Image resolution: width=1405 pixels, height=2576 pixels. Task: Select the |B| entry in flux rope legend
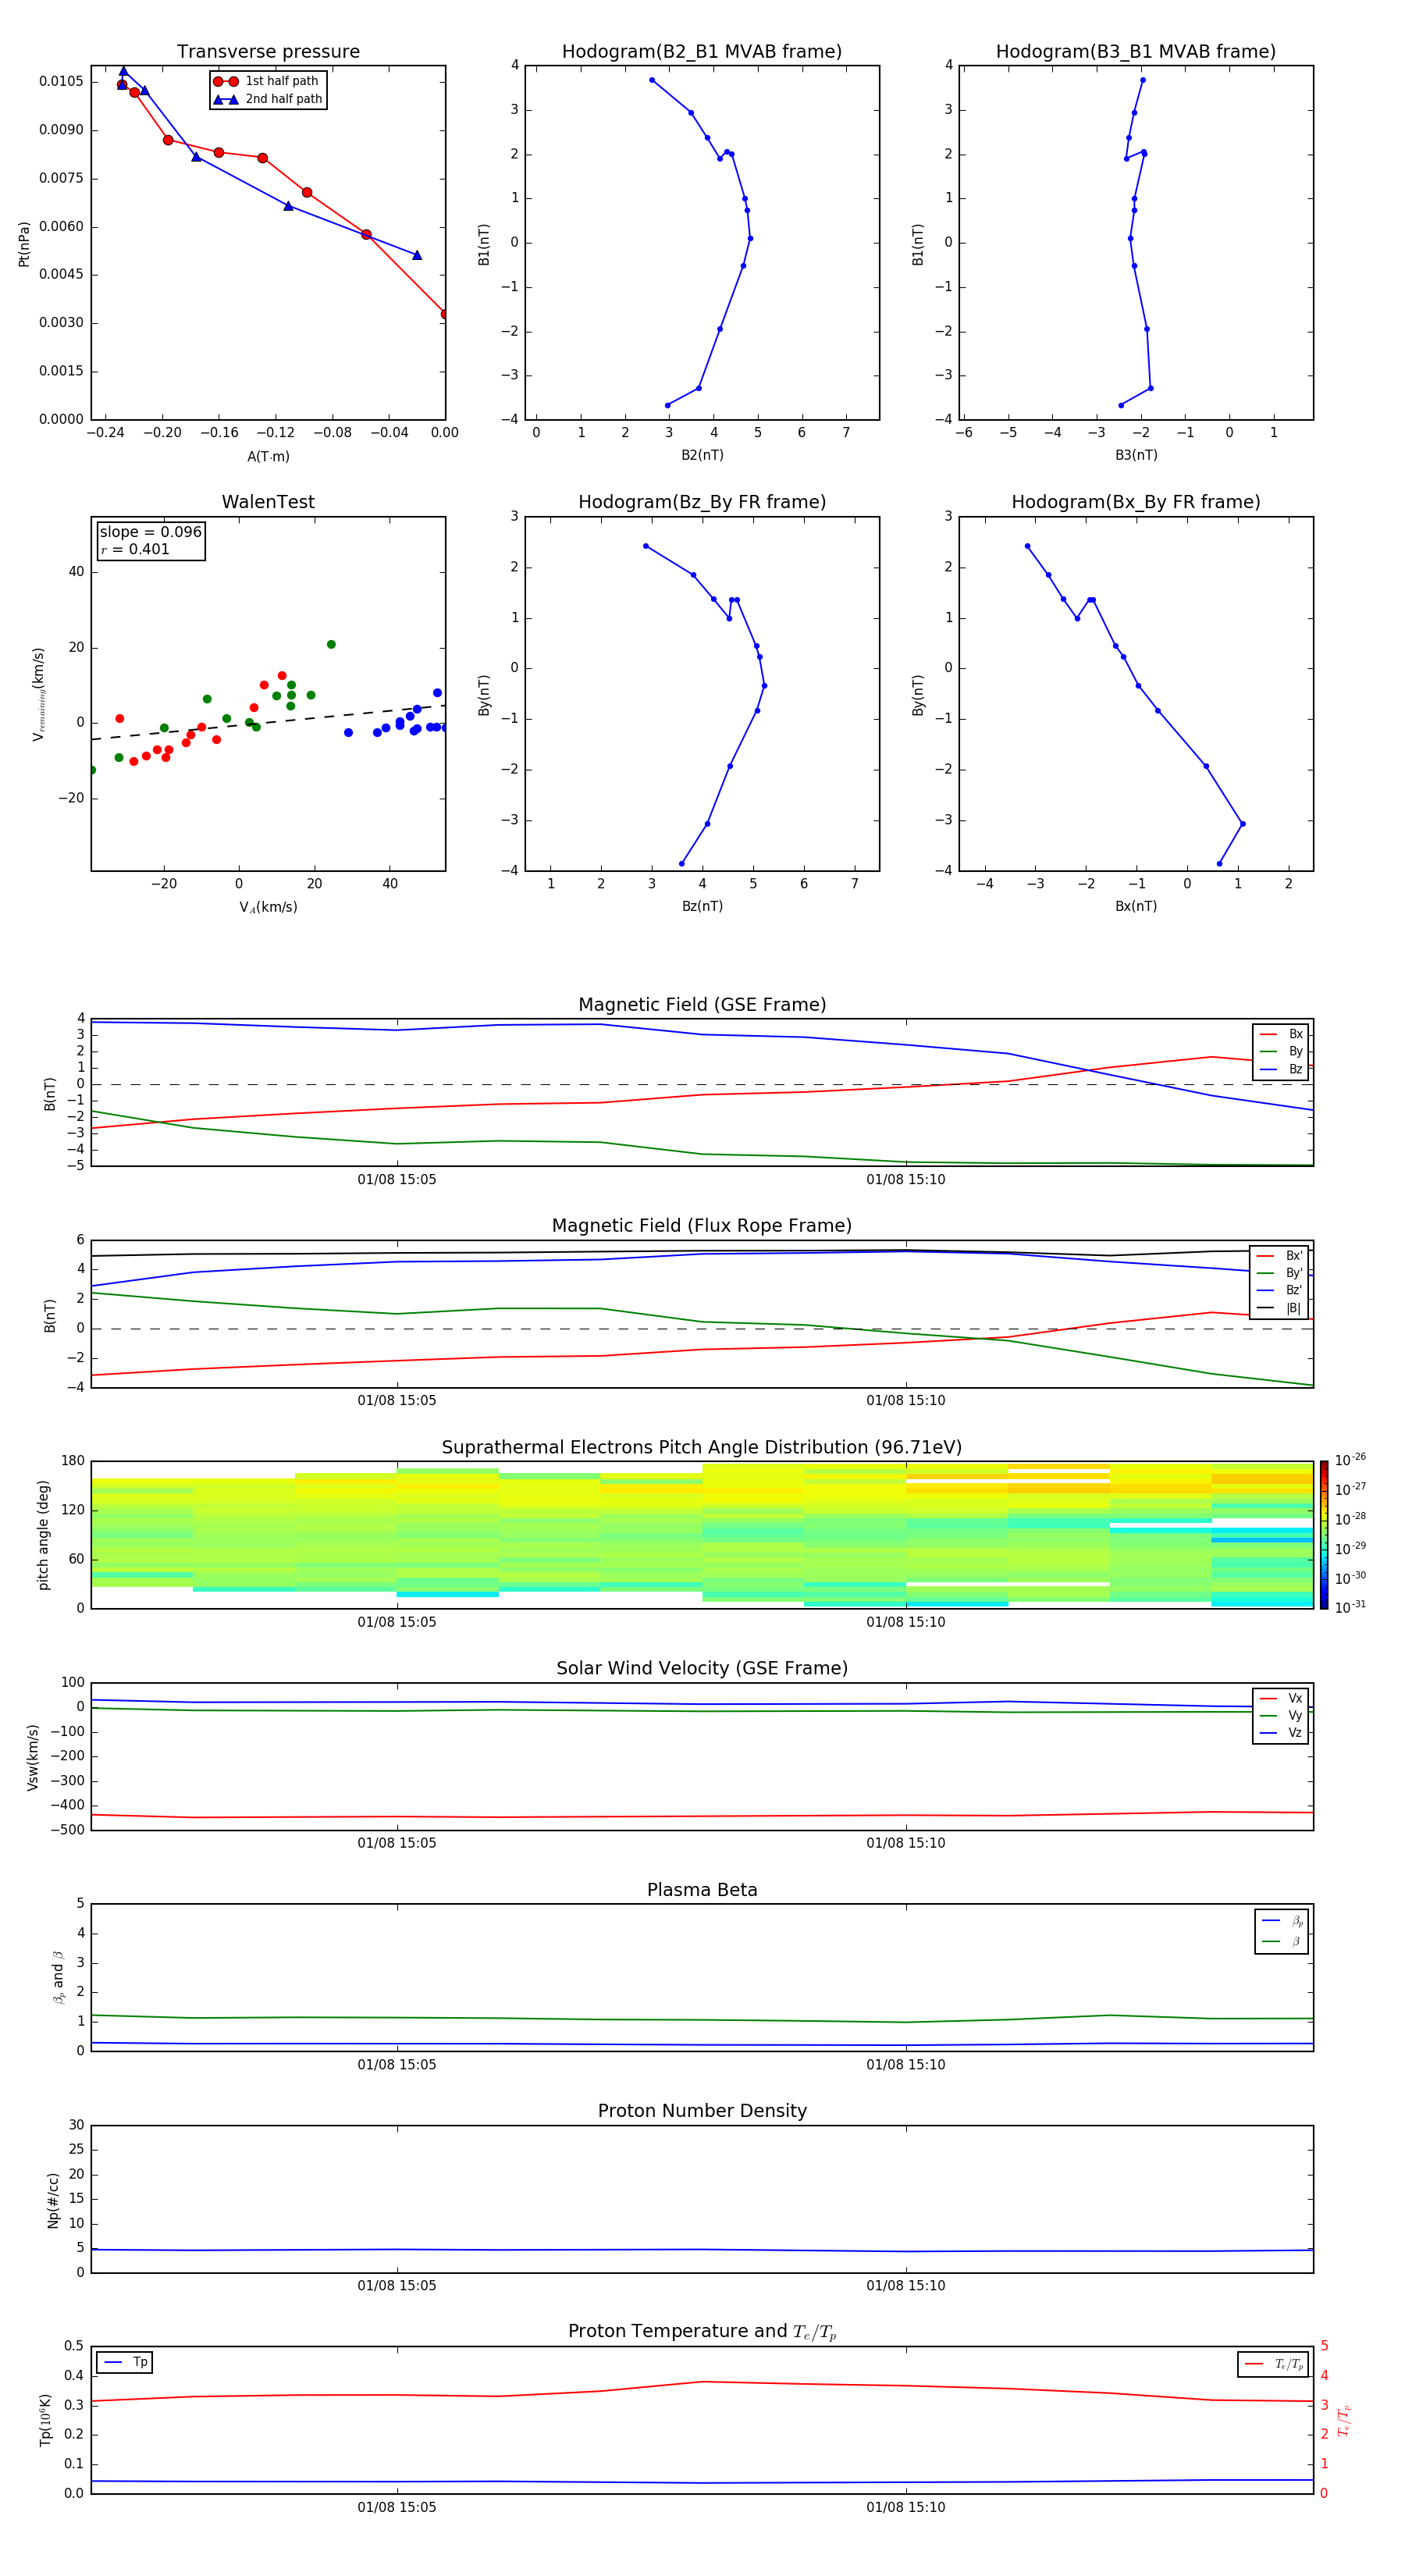[1280, 1308]
